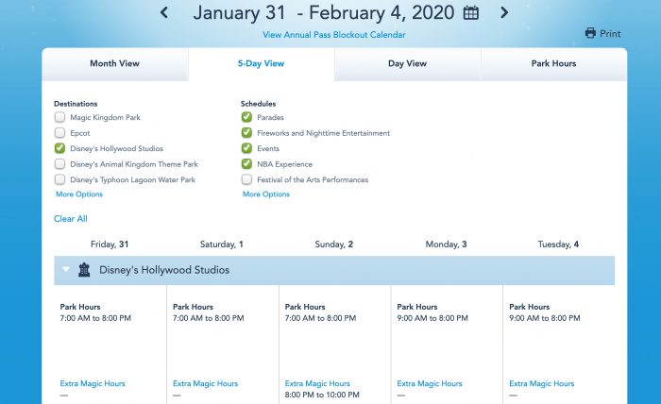The image size is (661, 404).
Task: Click the Hollywood Studios tower icon
Action: (83, 270)
